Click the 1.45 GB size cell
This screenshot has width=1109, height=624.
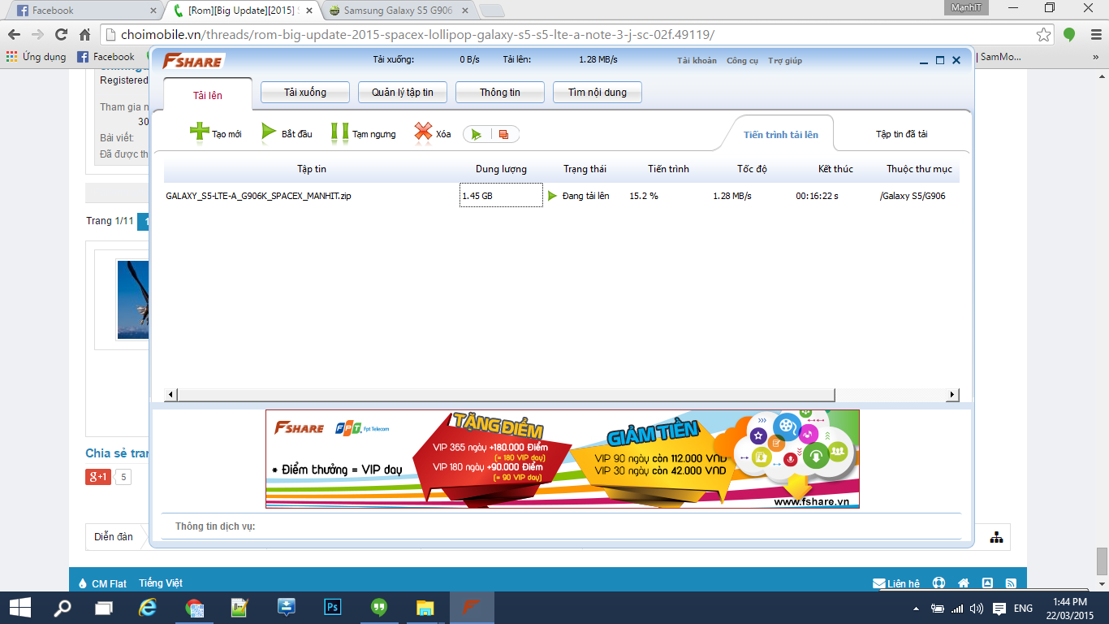click(501, 196)
